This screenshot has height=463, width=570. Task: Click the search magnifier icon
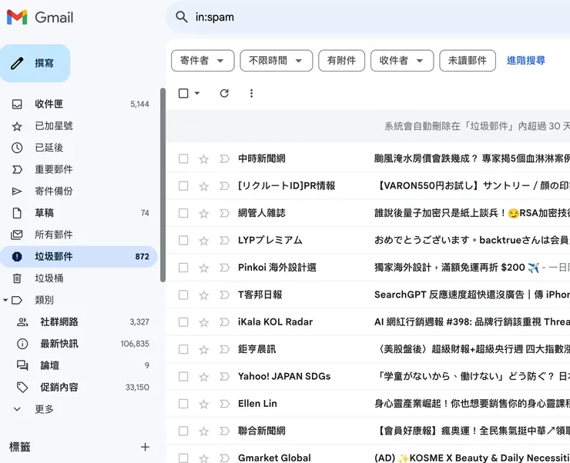tap(181, 17)
